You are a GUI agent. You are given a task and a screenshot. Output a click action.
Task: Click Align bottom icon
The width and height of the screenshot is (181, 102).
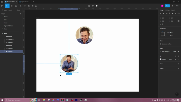tap(176, 13)
